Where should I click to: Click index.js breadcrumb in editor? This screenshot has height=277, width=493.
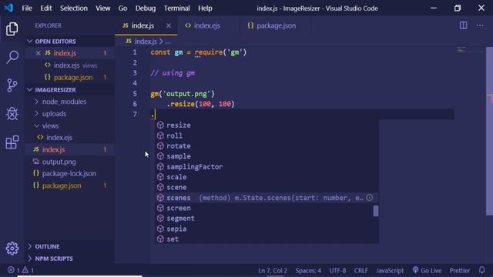(142, 41)
